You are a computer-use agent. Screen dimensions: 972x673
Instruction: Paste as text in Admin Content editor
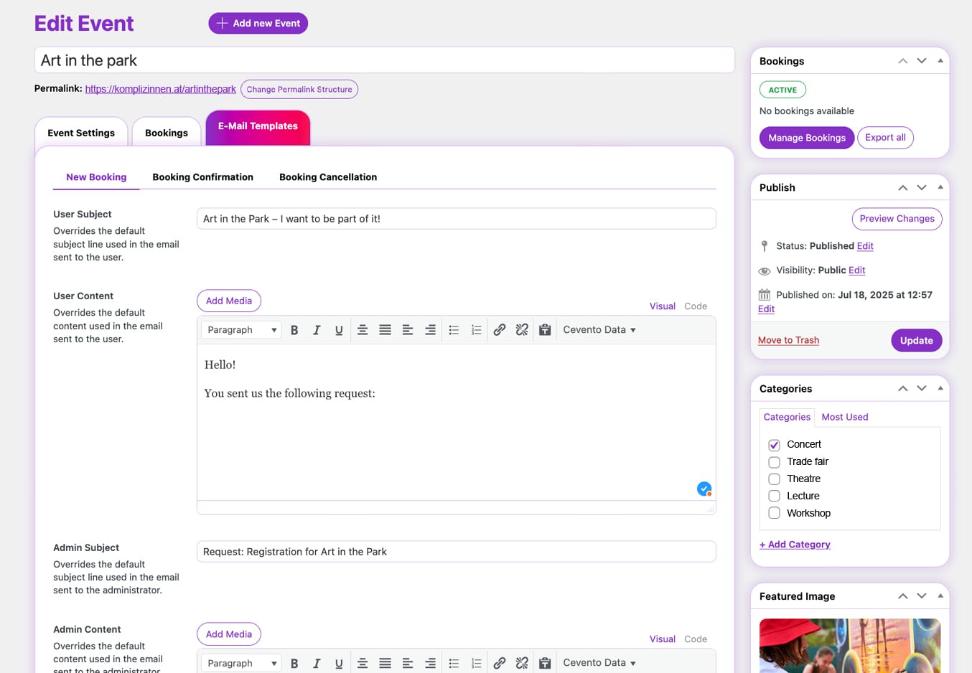(545, 663)
